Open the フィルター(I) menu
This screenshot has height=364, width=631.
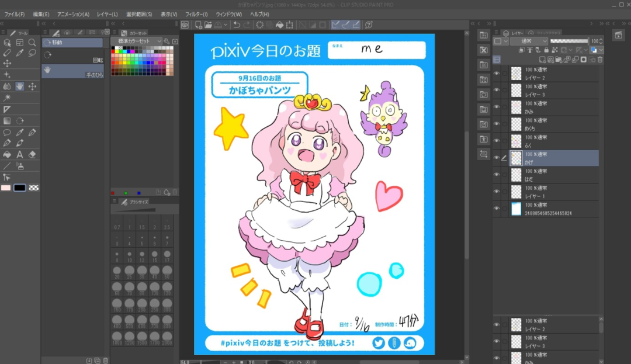(196, 14)
